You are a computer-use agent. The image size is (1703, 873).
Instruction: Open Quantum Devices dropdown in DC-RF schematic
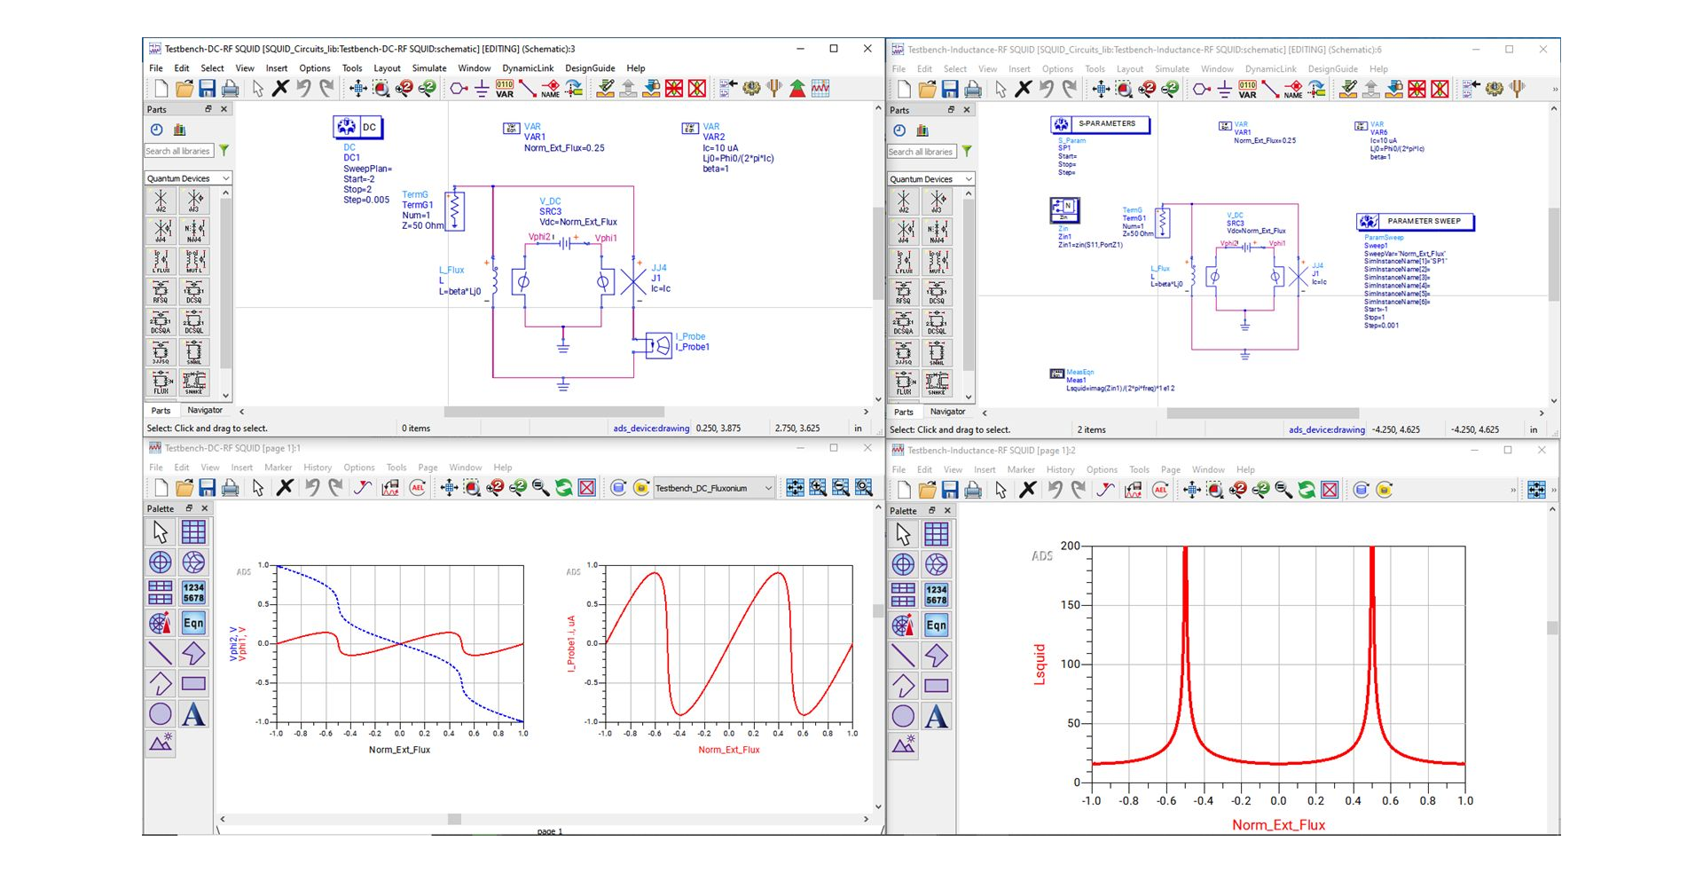click(188, 178)
